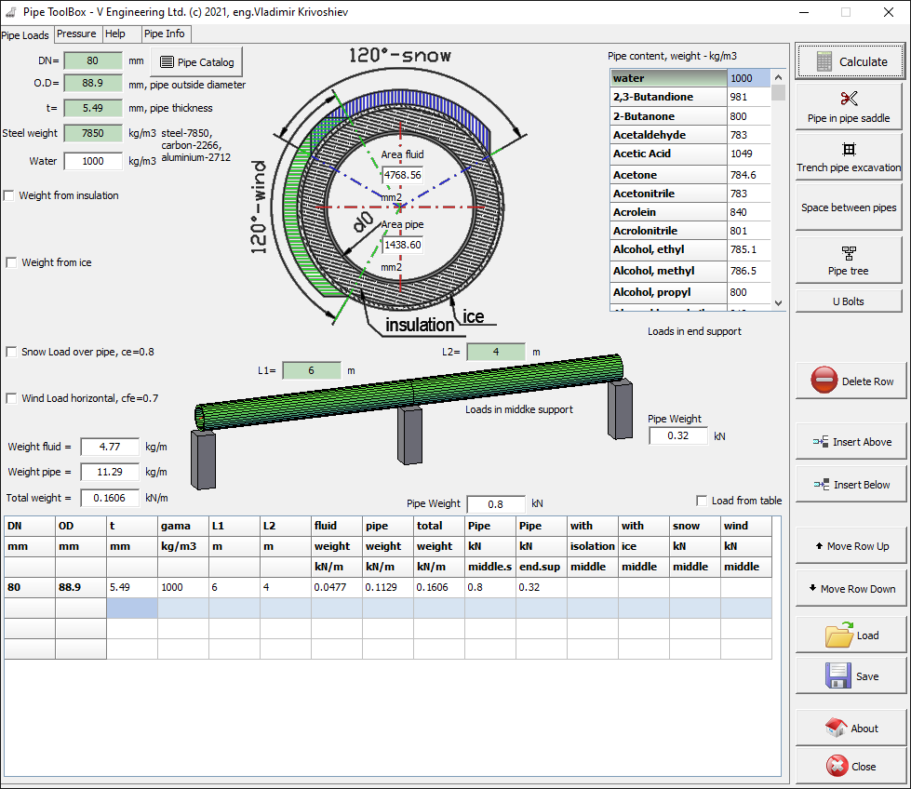The image size is (911, 789).
Task: Click the Load folder icon
Action: coord(839,635)
